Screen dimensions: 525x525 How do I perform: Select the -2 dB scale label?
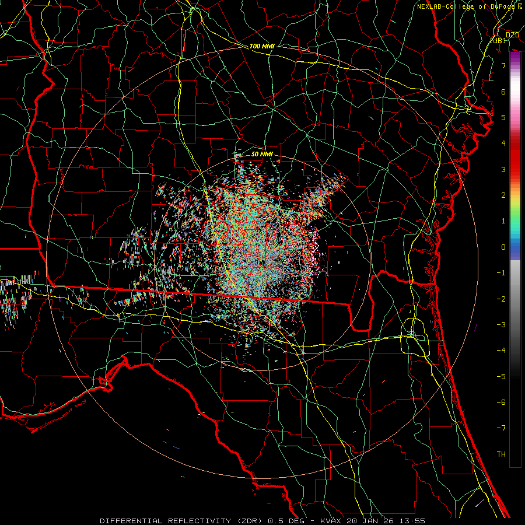coord(501,299)
